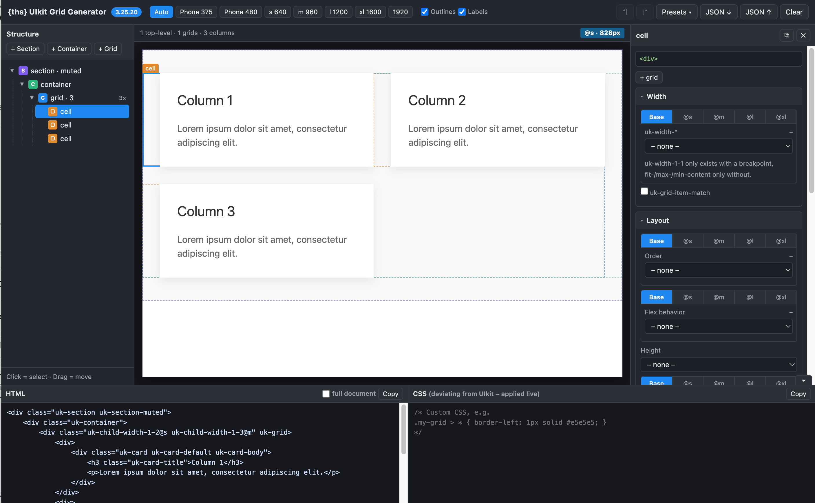The width and height of the screenshot is (815, 503).
Task: Select the @s tab under Width
Action: (687, 117)
